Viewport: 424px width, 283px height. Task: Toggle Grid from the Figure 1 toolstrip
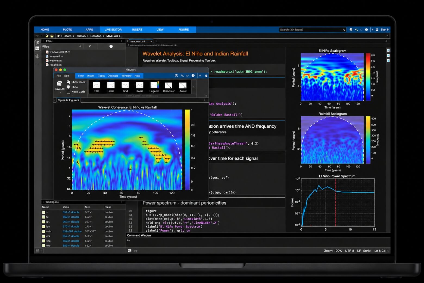(x=125, y=87)
